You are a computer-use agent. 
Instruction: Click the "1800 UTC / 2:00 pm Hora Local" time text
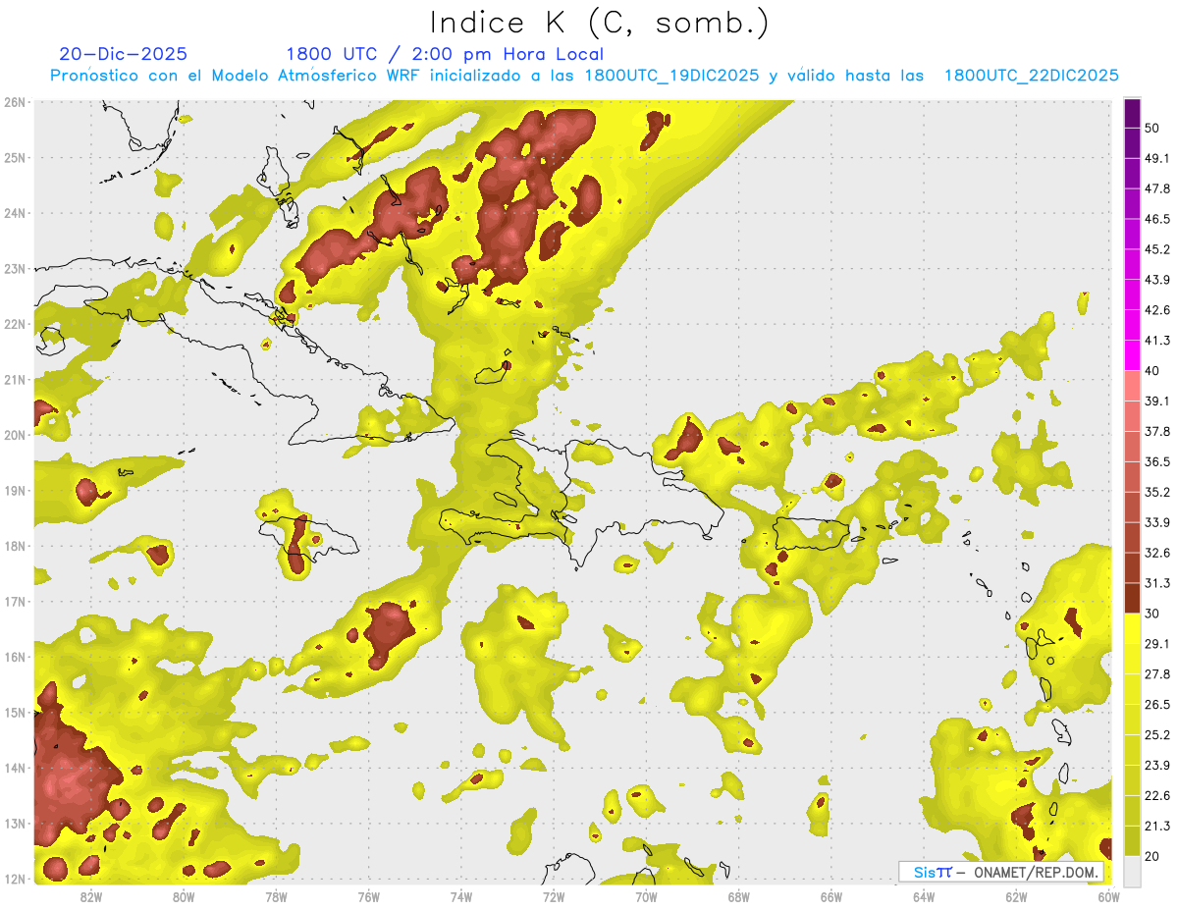tap(445, 54)
